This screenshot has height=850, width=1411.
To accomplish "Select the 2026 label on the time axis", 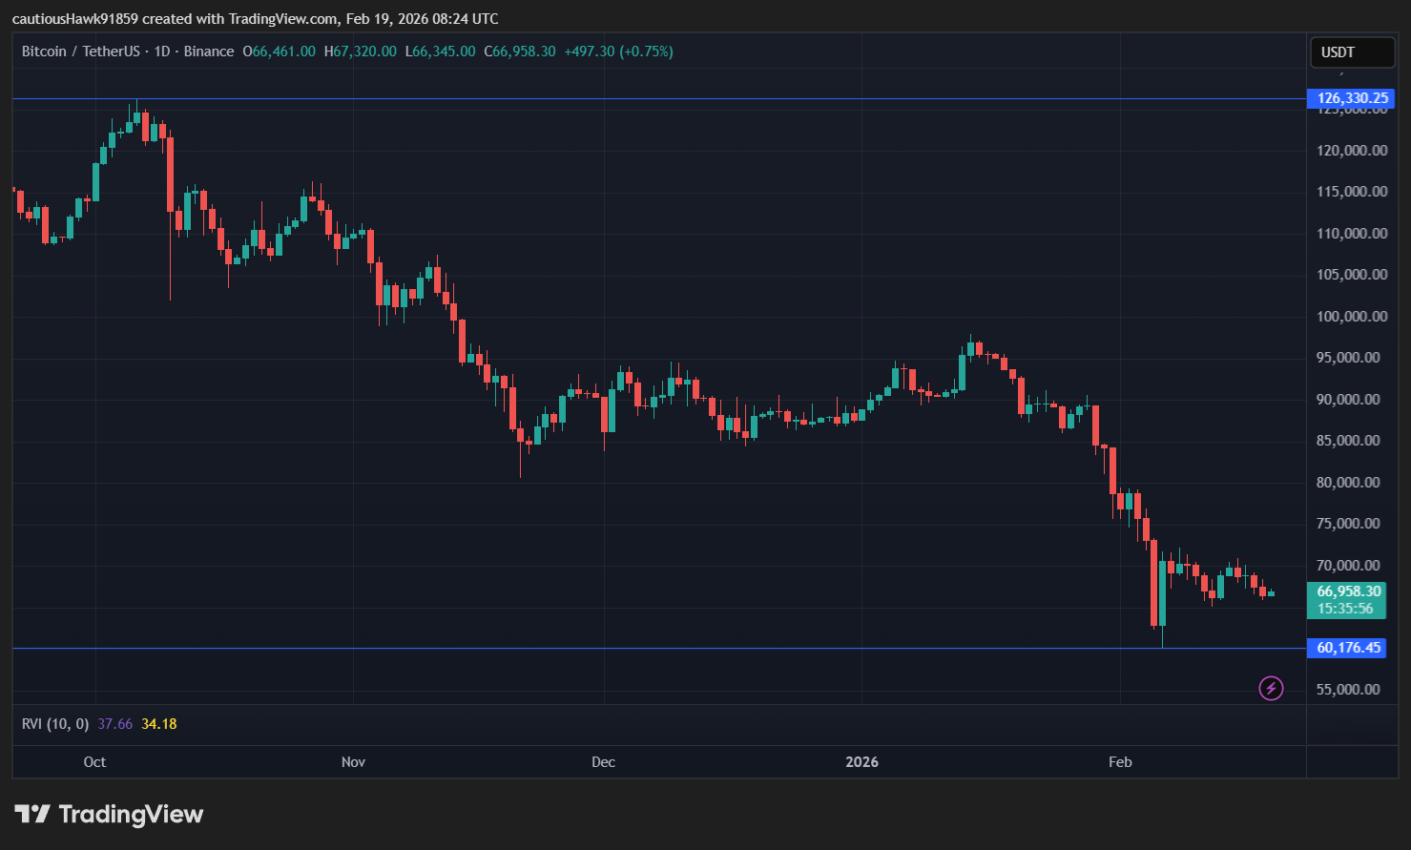I will (861, 761).
